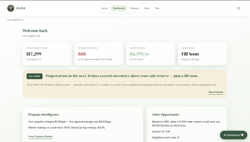Select the Total Energy Spend card
This screenshot has width=250, height=142.
tap(47, 54)
